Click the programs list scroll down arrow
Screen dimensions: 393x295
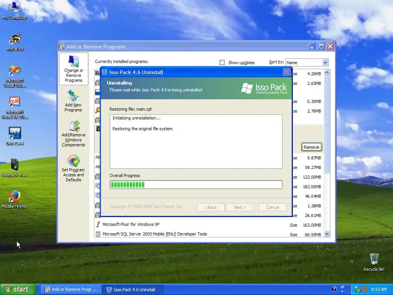(x=327, y=234)
